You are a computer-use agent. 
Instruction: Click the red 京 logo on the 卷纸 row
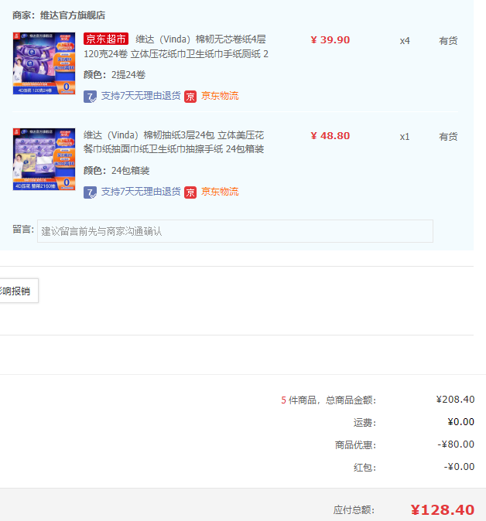pyautogui.click(x=190, y=97)
